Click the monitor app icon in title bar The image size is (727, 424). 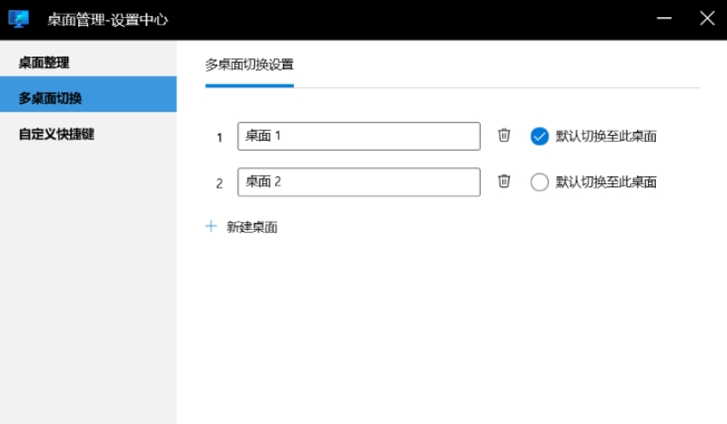pos(19,19)
